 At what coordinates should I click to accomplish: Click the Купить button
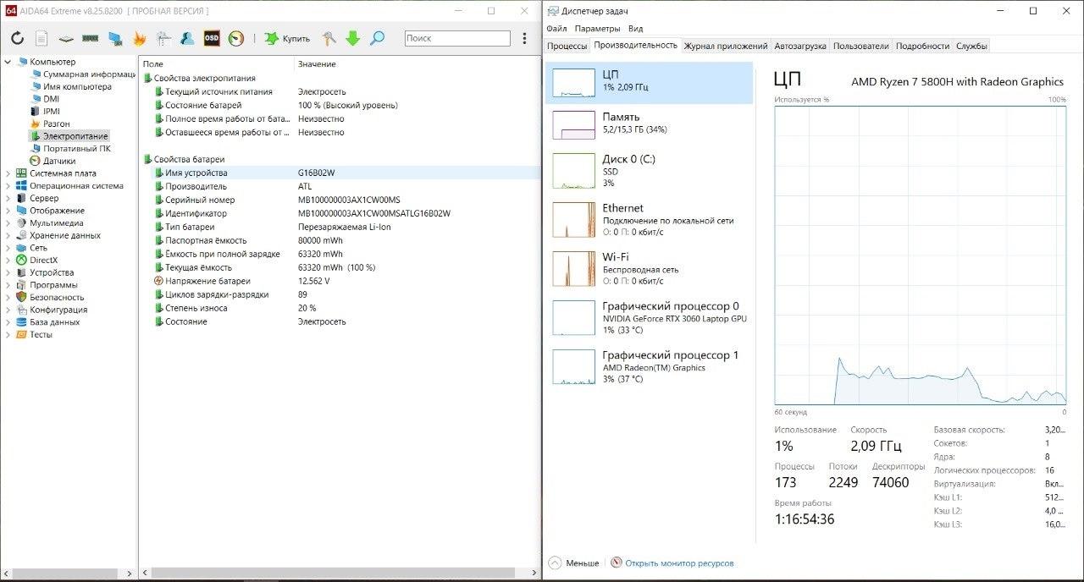pyautogui.click(x=288, y=38)
